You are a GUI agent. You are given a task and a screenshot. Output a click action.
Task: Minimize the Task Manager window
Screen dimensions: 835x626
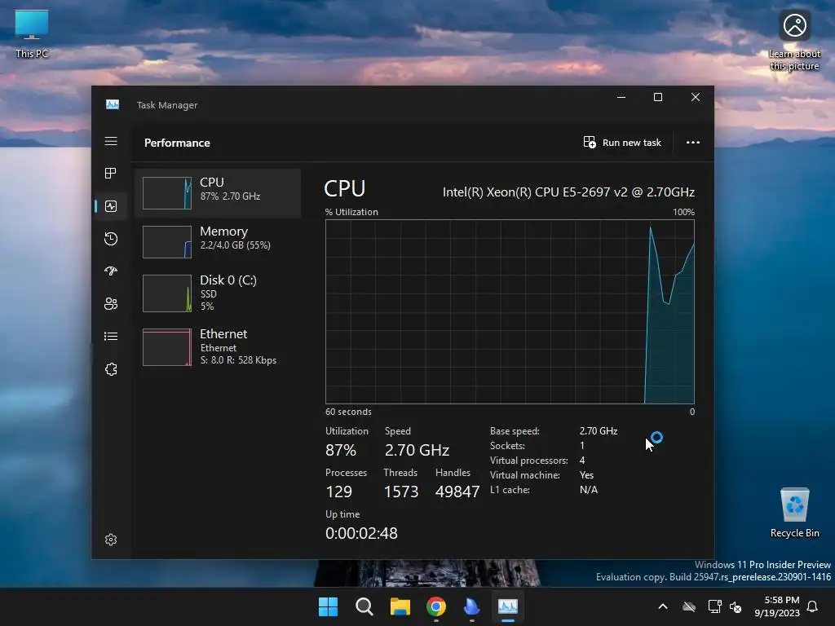621,97
